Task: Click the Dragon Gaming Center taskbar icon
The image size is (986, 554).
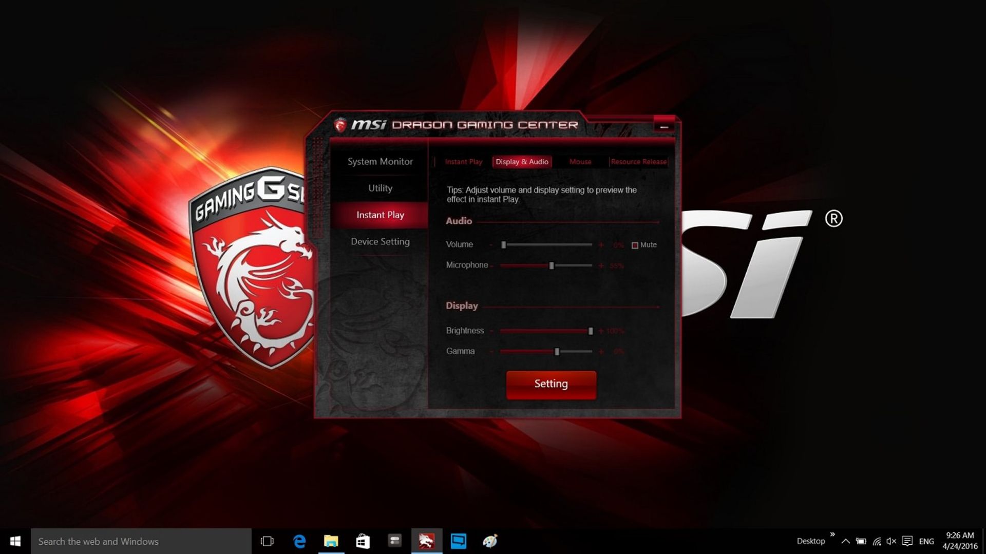Action: point(426,541)
